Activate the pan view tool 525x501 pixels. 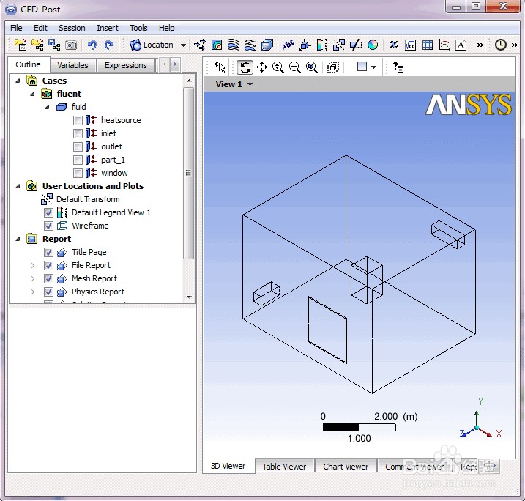point(261,67)
